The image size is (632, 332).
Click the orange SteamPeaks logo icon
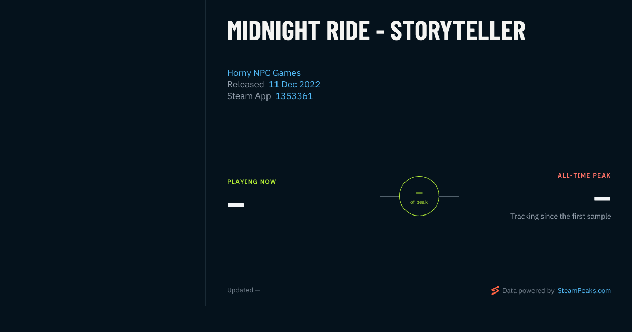pyautogui.click(x=495, y=290)
